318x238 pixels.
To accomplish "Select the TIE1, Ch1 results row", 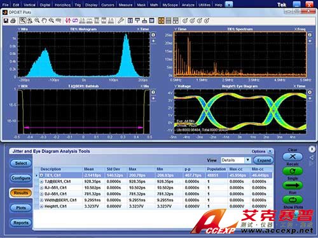I will [153, 175].
